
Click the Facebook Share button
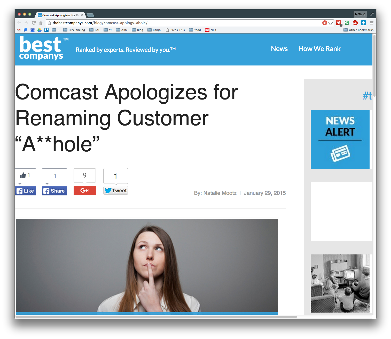click(54, 191)
